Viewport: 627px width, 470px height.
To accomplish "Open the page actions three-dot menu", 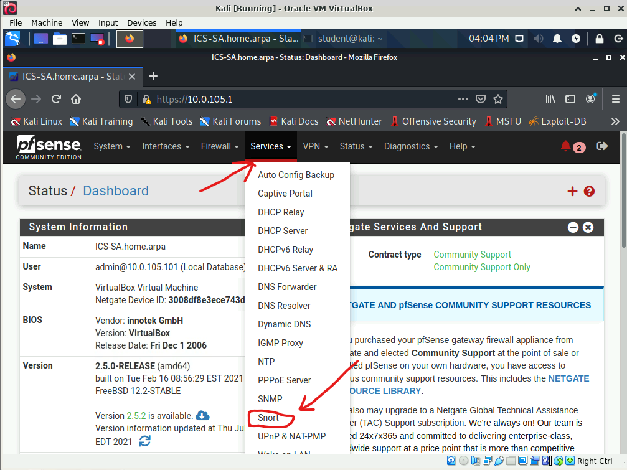I will [463, 99].
